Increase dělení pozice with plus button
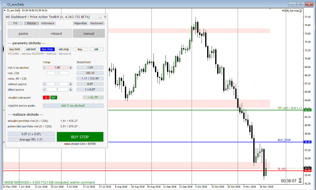The image size is (316, 190). (x=70, y=90)
